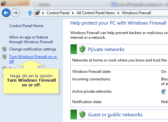Go up one level with the up arrow
The height and width of the screenshot is (122, 168).
tap(30, 13)
